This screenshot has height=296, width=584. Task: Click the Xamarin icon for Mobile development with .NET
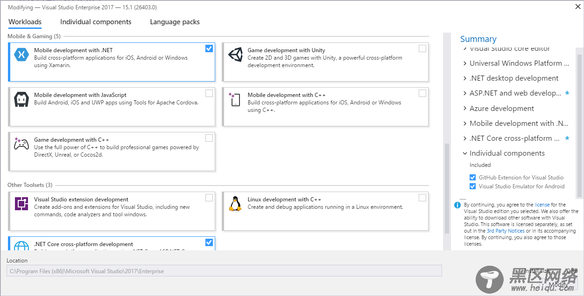21,55
